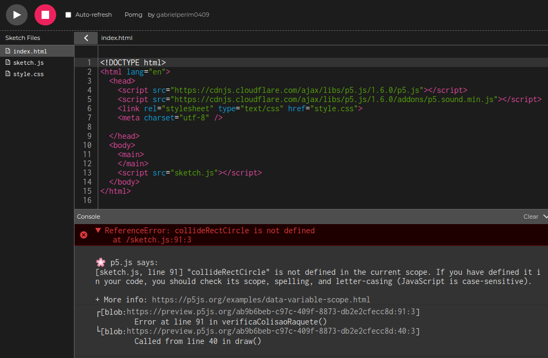548x358 pixels.
Task: Select the index.html file icon
Action: tap(8, 51)
